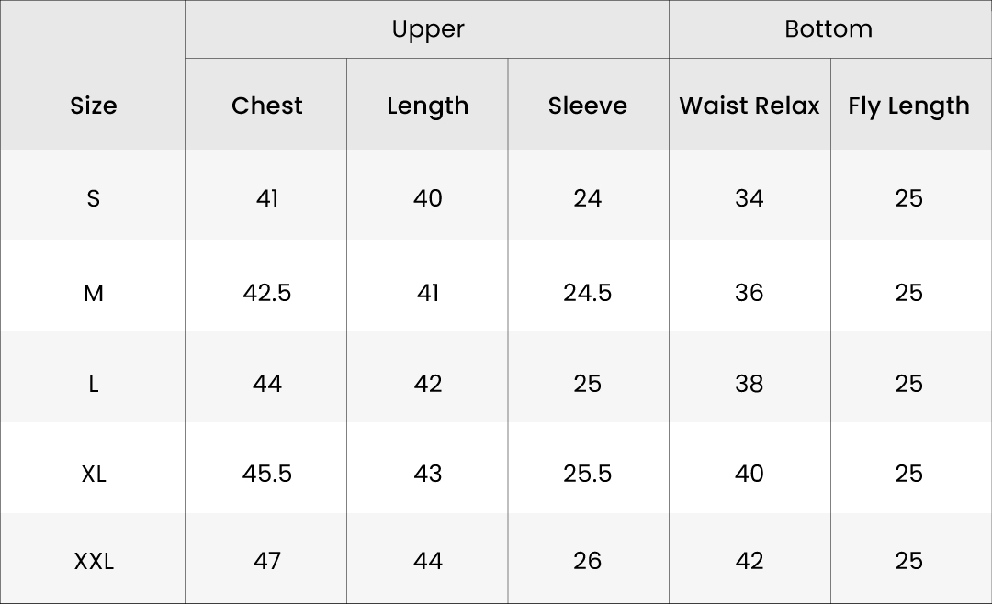This screenshot has height=604, width=992.
Task: Click the chest value 42.5 for M
Action: tap(267, 293)
